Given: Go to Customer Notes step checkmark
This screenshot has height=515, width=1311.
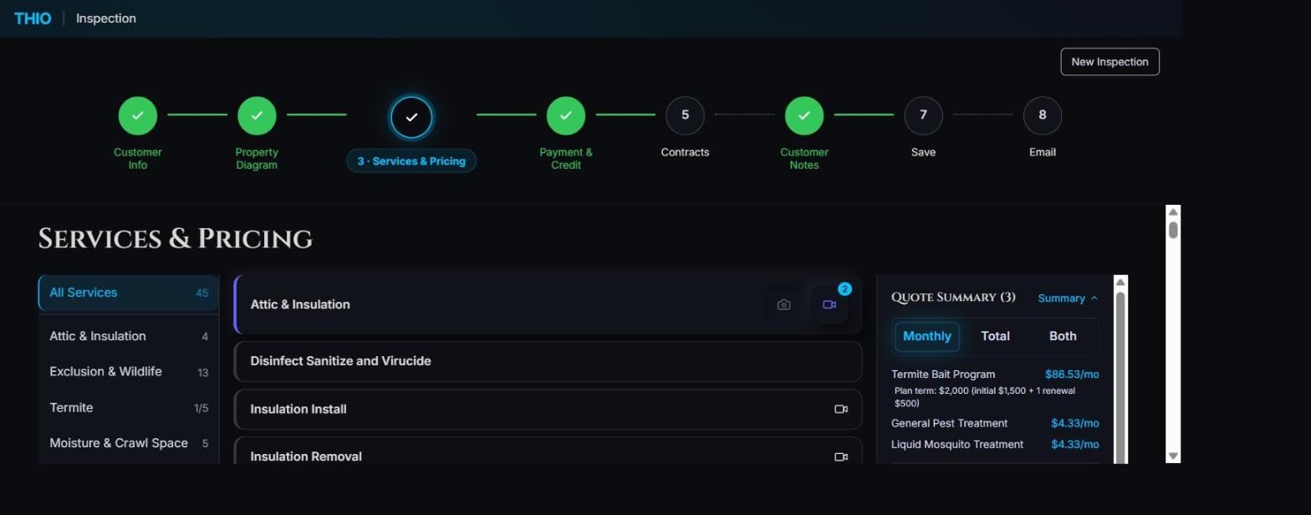Looking at the screenshot, I should tap(804, 115).
